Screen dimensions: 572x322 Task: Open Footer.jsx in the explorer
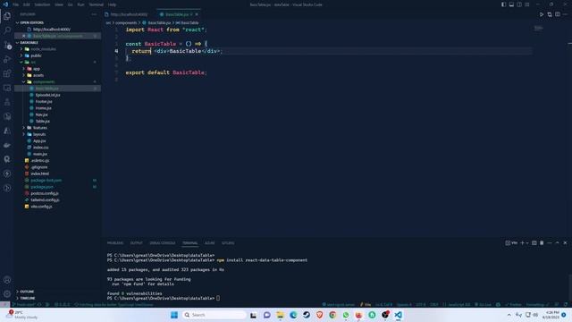click(x=44, y=101)
